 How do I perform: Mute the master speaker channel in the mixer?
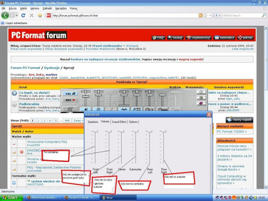tap(86, 109)
